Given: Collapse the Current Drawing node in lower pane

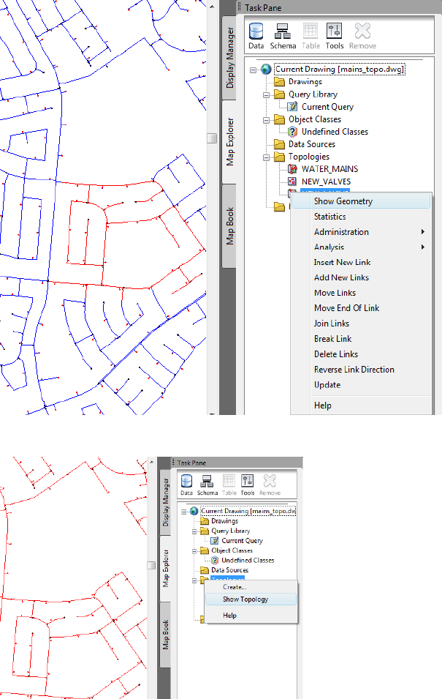Looking at the screenshot, I should click(184, 512).
